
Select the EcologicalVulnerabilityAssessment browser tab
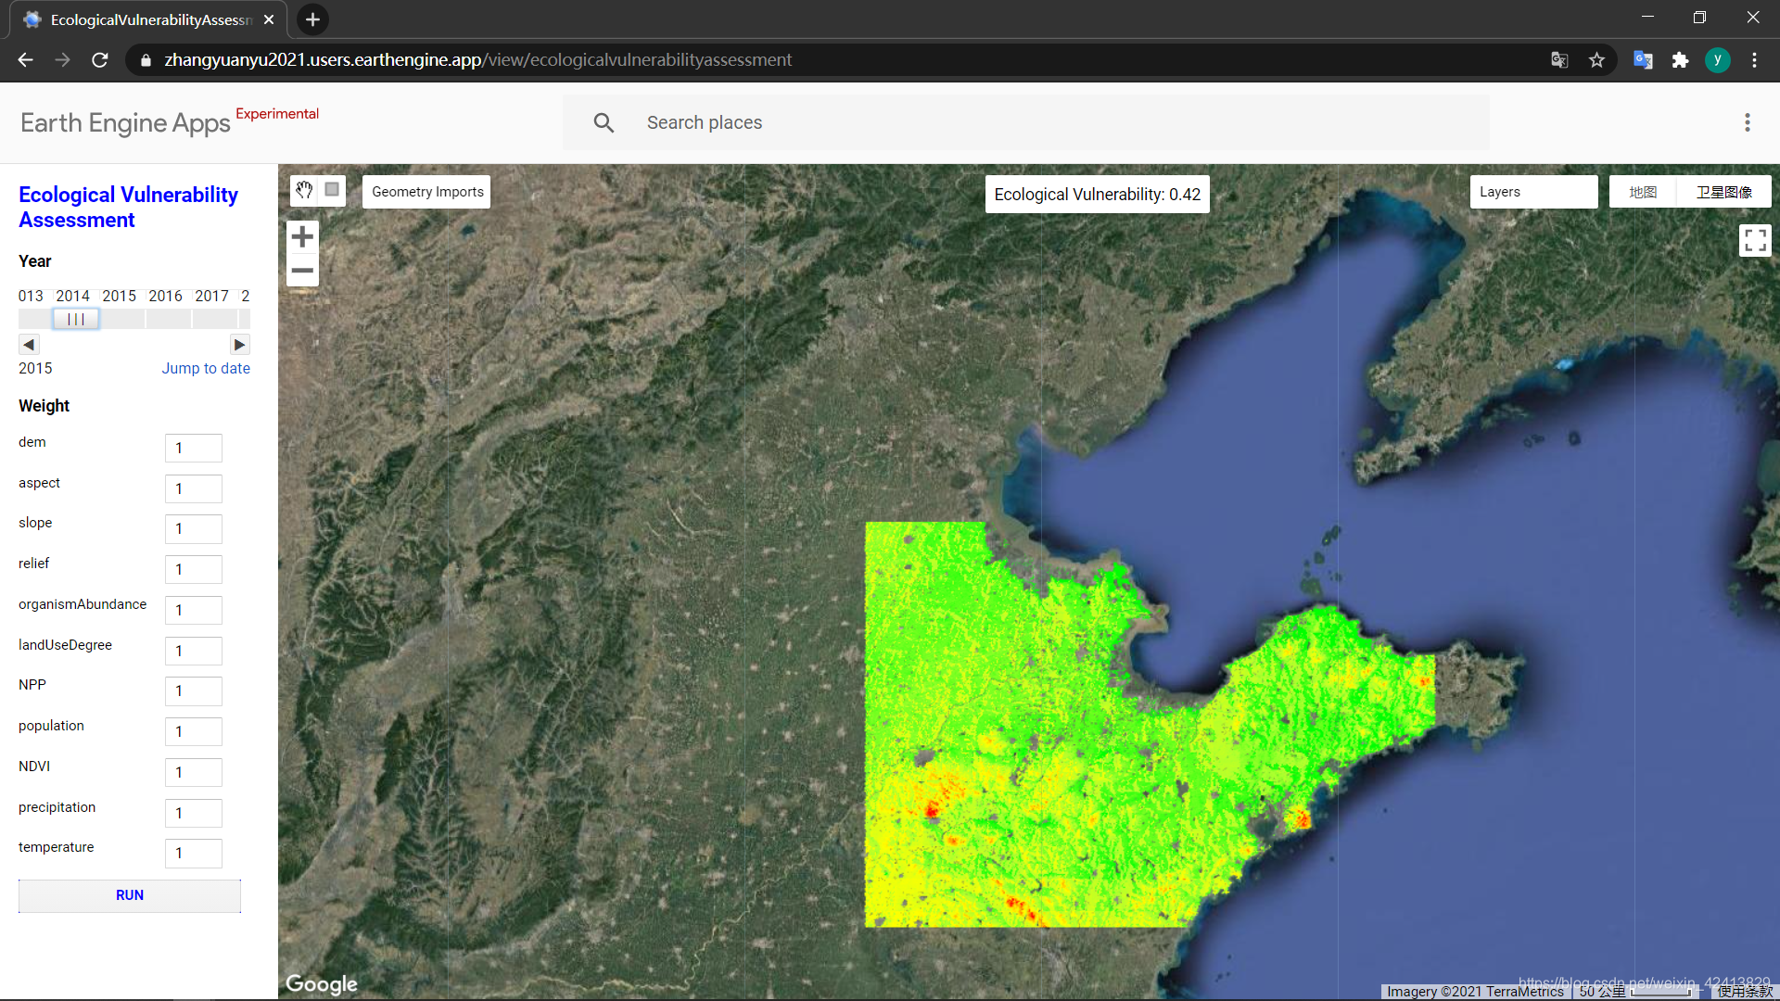(x=148, y=19)
